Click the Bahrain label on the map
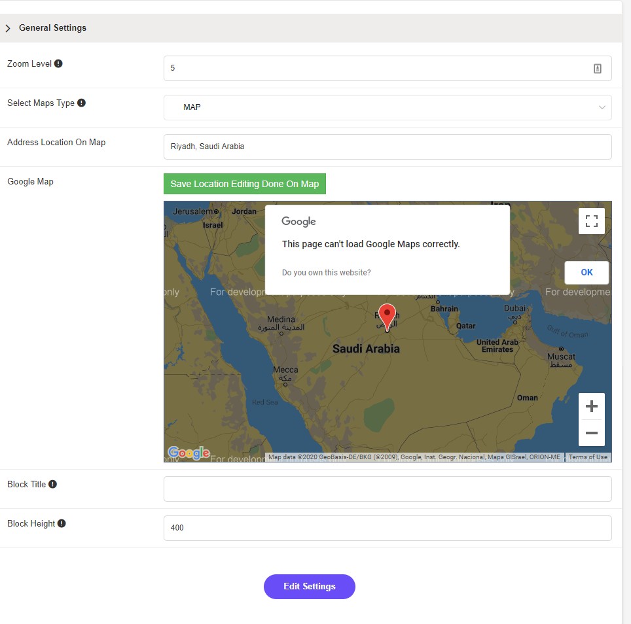 click(444, 309)
